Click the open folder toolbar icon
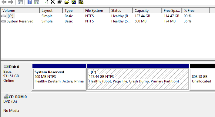 (67, 2)
